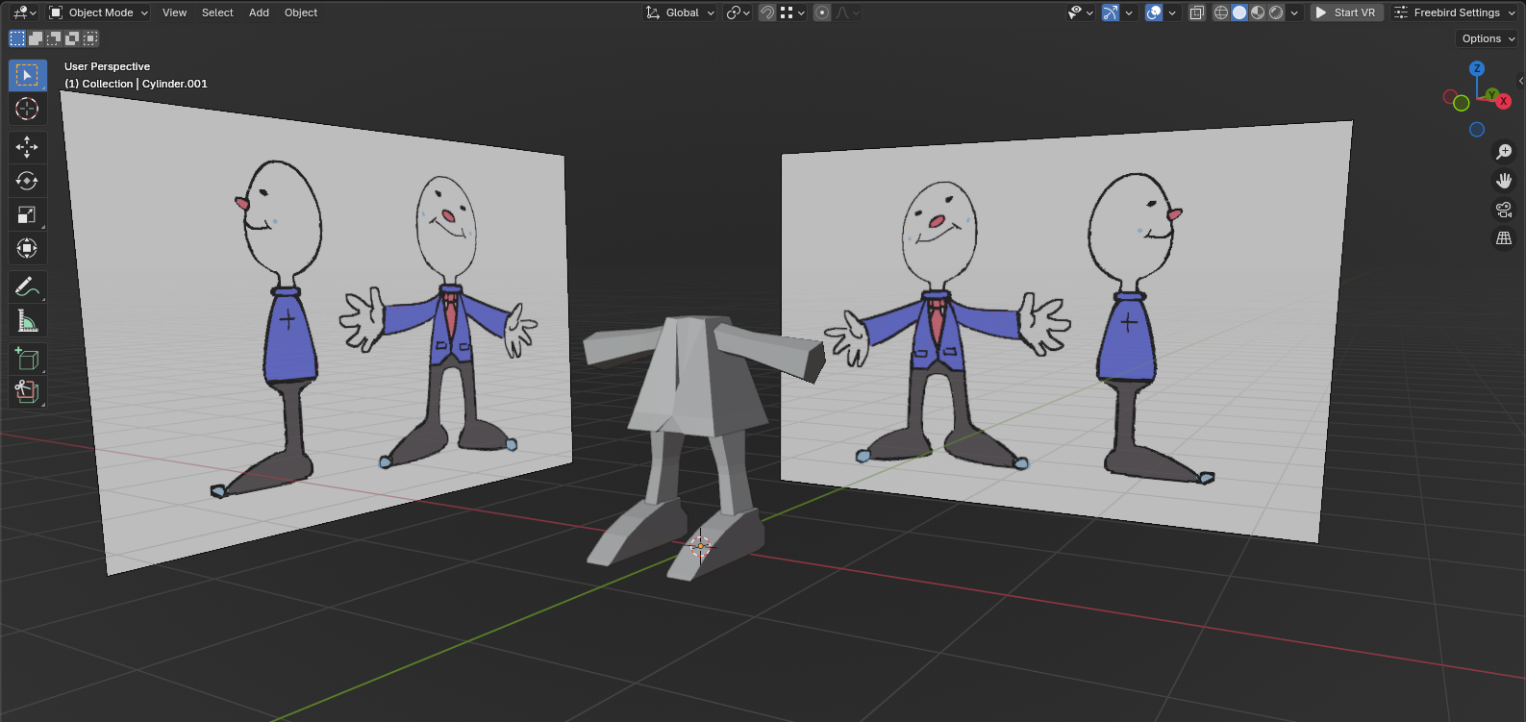1526x722 pixels.
Task: Toggle the camera view icon
Action: pyautogui.click(x=1504, y=210)
